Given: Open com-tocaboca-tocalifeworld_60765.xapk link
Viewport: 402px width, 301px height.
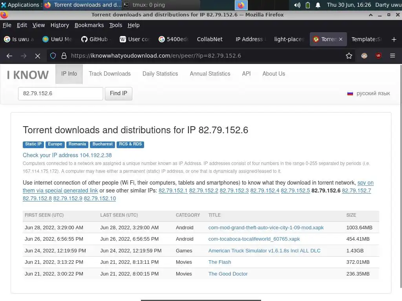Looking at the screenshot, I should [254, 239].
